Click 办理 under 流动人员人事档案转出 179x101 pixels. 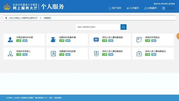pos(148,55)
